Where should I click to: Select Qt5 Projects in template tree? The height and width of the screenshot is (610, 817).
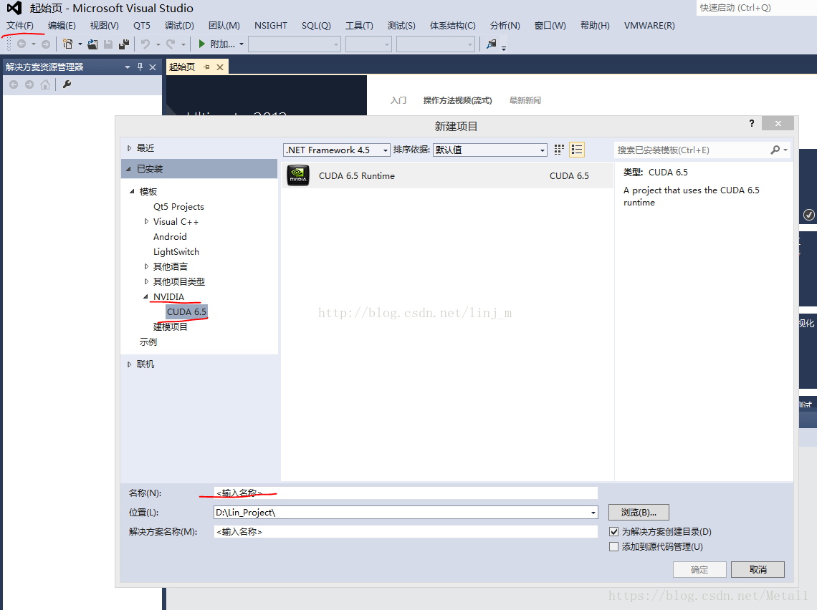[x=178, y=207]
